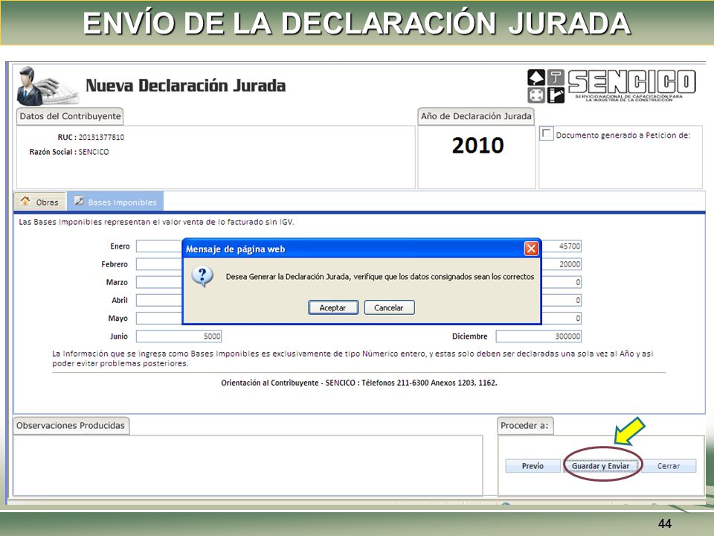Select the Bases Imponibles tab
Image resolution: width=714 pixels, height=536 pixels.
115,202
